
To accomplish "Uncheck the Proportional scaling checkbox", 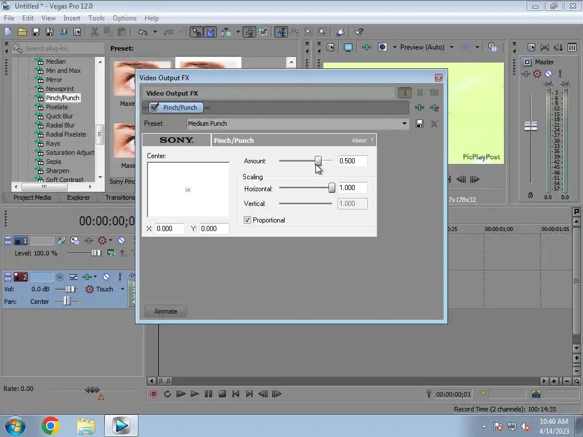I will click(x=247, y=220).
